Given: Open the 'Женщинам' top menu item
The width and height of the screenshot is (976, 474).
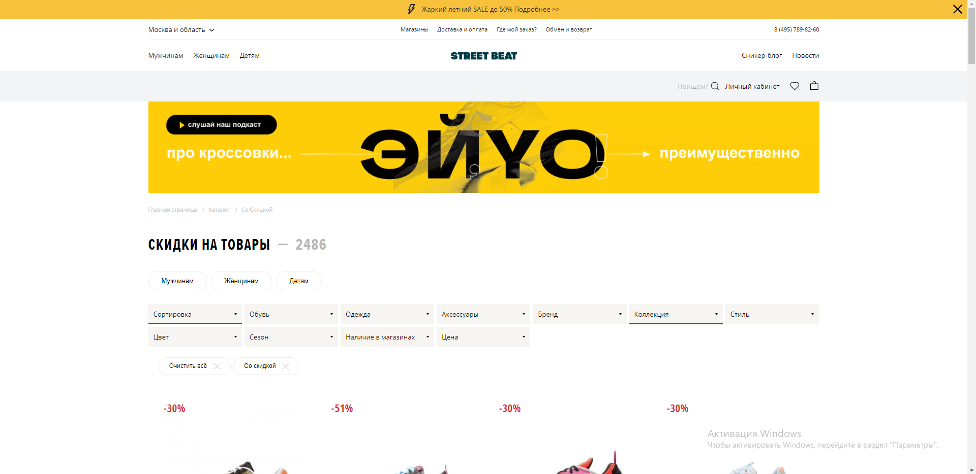Looking at the screenshot, I should (211, 55).
